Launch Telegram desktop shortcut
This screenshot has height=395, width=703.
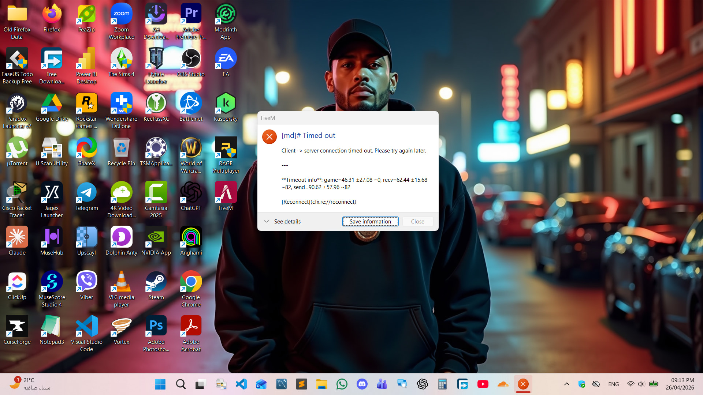(x=86, y=196)
